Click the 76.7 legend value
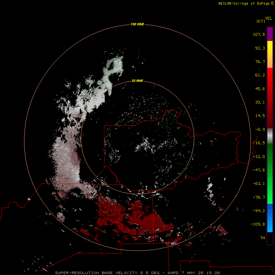Viewport: 275px width, 275px height. (x=260, y=61)
